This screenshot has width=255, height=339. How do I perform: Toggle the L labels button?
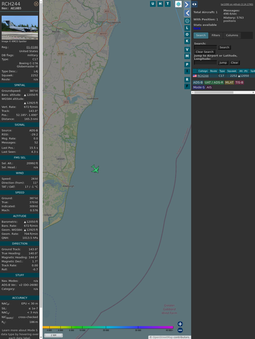(x=187, y=28)
